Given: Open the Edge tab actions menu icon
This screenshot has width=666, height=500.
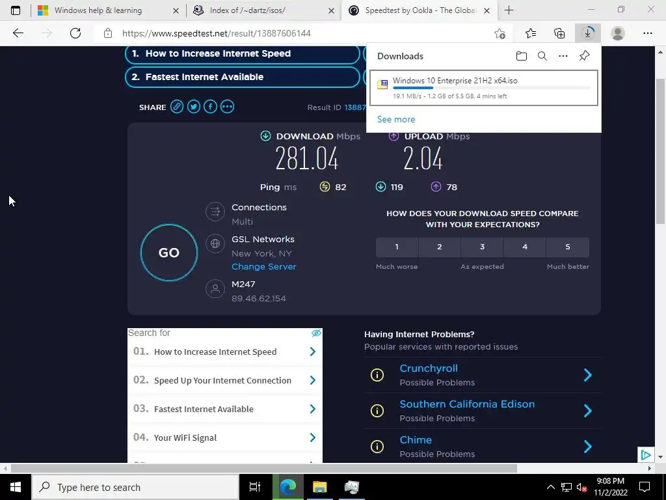Looking at the screenshot, I should pos(16,10).
